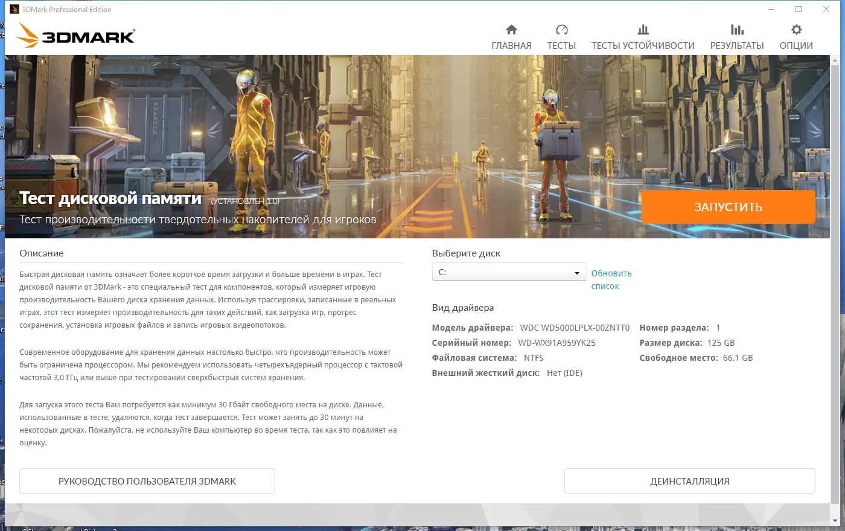Open РУКОВОДСТВО ПОЛЬЗОВАТЕЛЯ 3DMARK button
Screen dimensions: 845x531
(147, 481)
